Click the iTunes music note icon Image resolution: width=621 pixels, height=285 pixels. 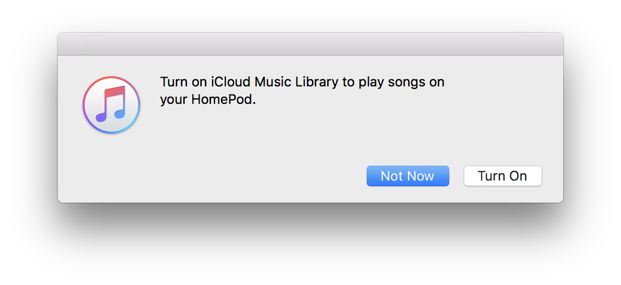[x=111, y=105]
